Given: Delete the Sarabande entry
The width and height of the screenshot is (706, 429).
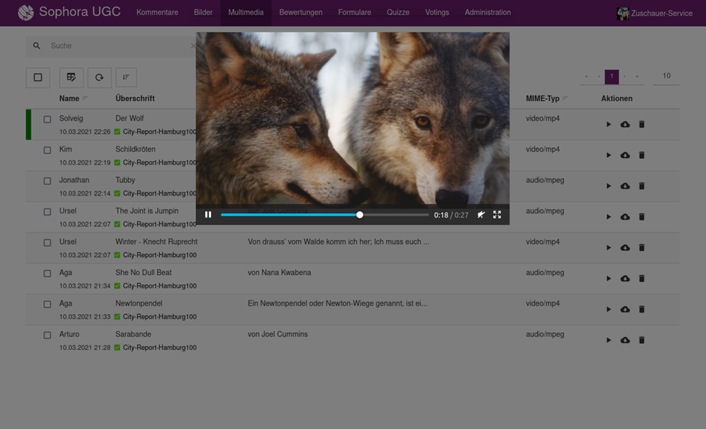Looking at the screenshot, I should [x=642, y=340].
